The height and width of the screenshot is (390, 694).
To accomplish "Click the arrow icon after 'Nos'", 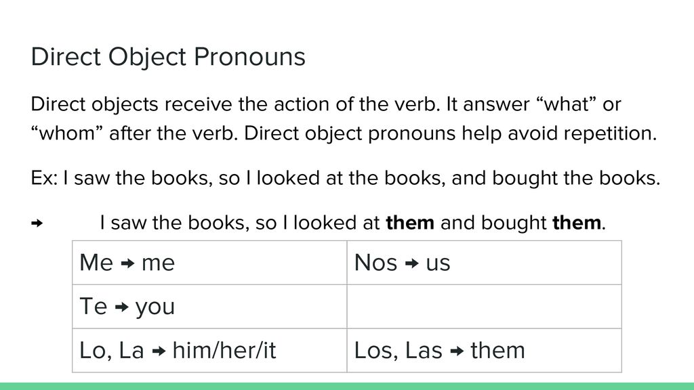I will tap(411, 264).
